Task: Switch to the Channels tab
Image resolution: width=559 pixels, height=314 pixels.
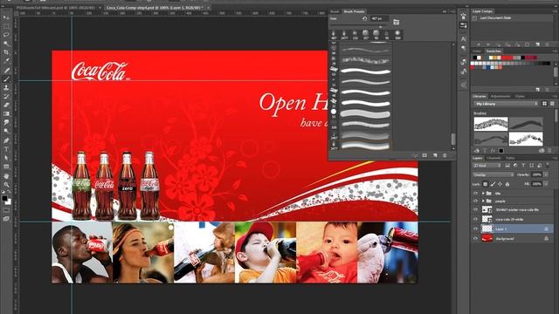Action: (x=493, y=158)
